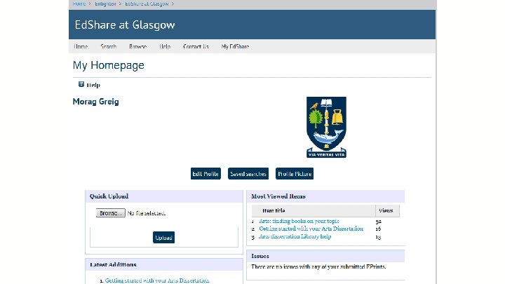Click the Most Viewed Items panel header

(x=325, y=196)
